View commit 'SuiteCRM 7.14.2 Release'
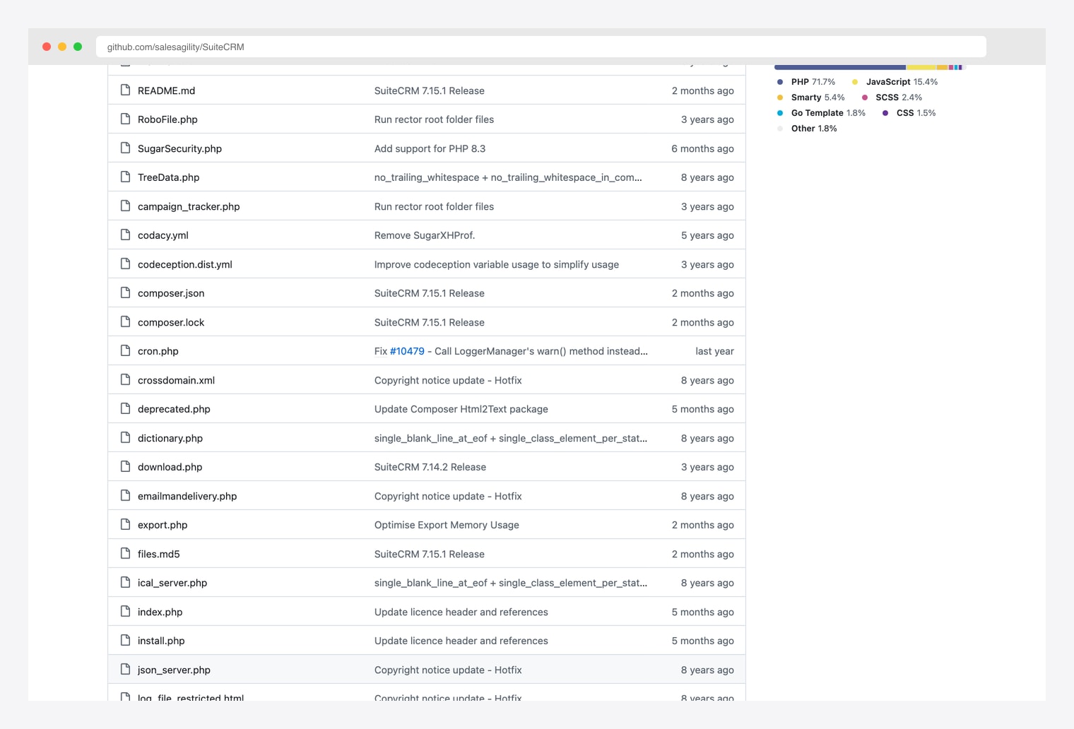Screen dimensions: 1074x729 (x=430, y=467)
